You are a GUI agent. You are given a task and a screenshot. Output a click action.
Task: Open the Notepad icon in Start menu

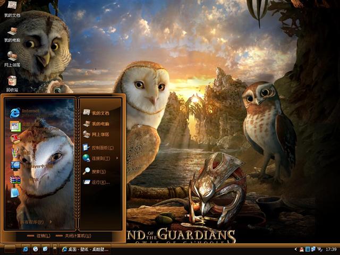[x=15, y=193]
